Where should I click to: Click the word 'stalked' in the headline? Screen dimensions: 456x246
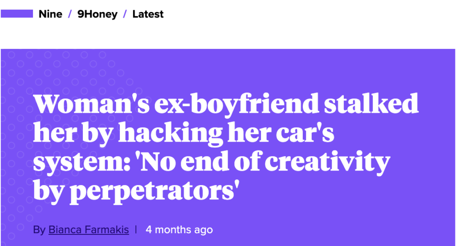point(371,103)
